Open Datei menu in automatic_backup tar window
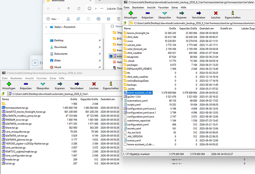This screenshot has width=255, height=174. 5,78
